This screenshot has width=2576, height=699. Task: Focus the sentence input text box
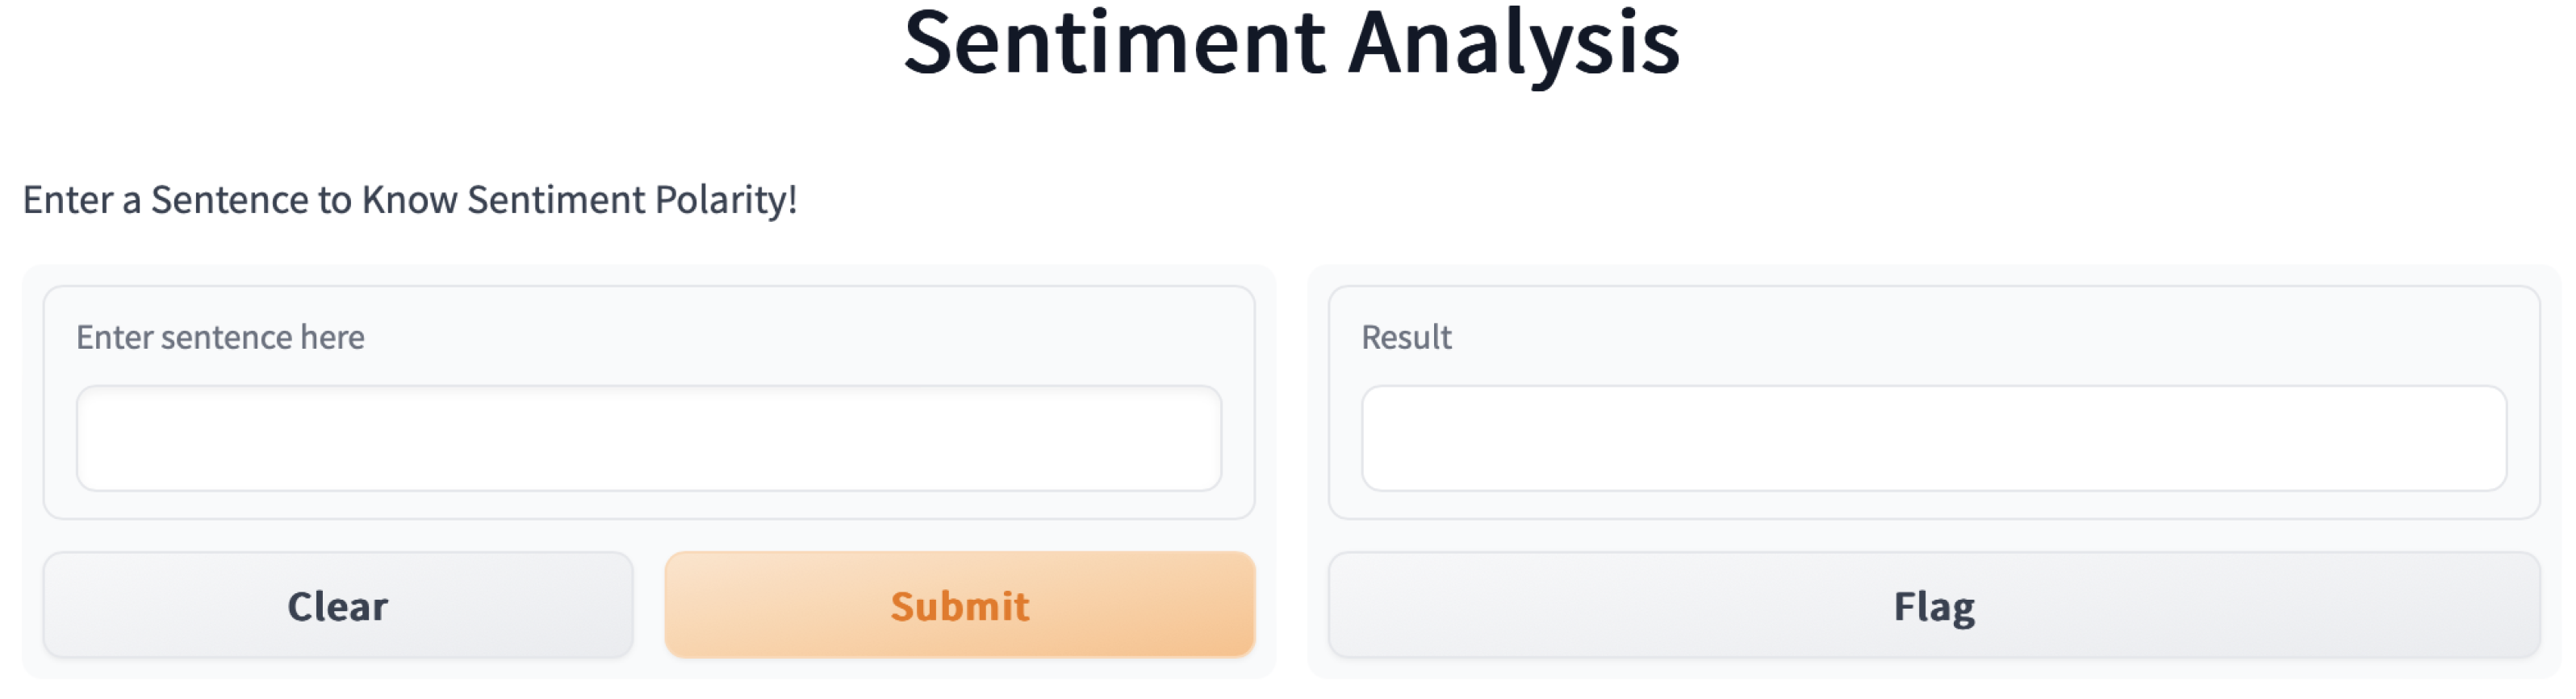click(x=648, y=438)
